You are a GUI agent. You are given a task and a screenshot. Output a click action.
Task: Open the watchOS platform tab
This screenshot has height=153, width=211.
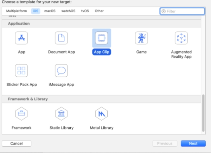[68, 11]
